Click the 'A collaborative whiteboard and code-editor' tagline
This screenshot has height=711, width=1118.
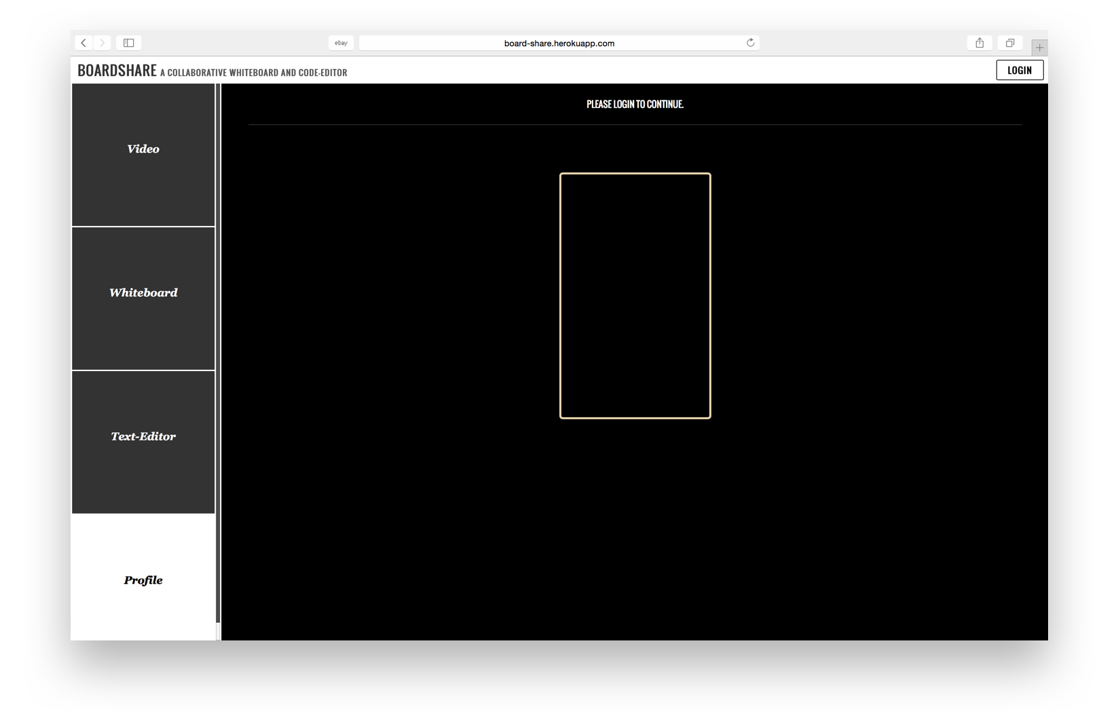pos(254,73)
